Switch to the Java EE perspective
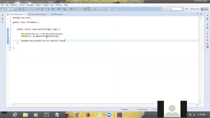The image size is (210, 118). [195, 9]
